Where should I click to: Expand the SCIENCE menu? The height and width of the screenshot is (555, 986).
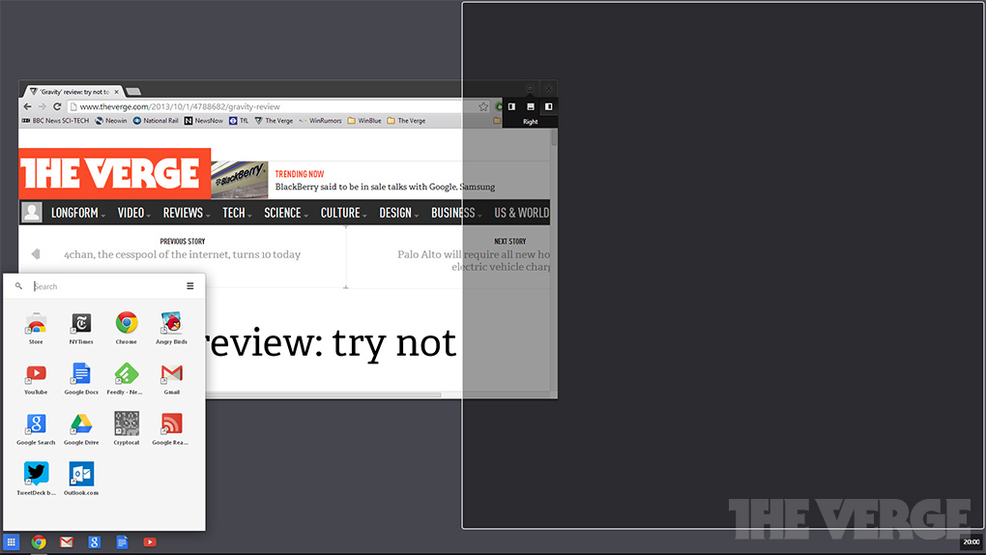(x=286, y=213)
